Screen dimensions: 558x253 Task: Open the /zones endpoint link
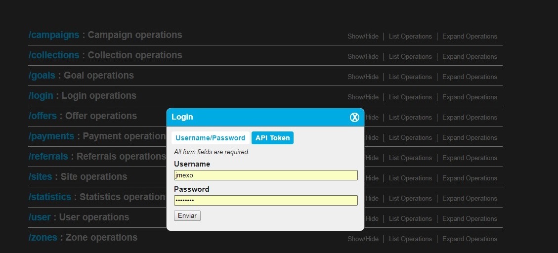click(43, 238)
